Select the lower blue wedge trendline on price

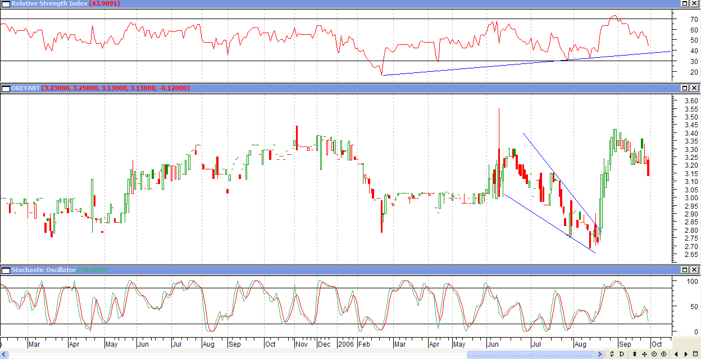(549, 223)
